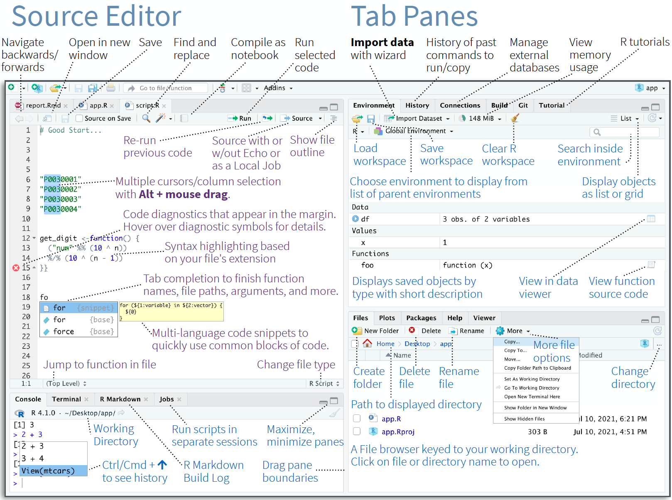
Task: Tick the checkbox for app.Rproj
Action: (x=357, y=431)
